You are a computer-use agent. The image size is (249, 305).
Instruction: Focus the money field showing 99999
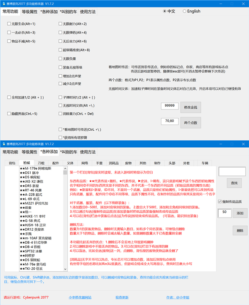170,106
